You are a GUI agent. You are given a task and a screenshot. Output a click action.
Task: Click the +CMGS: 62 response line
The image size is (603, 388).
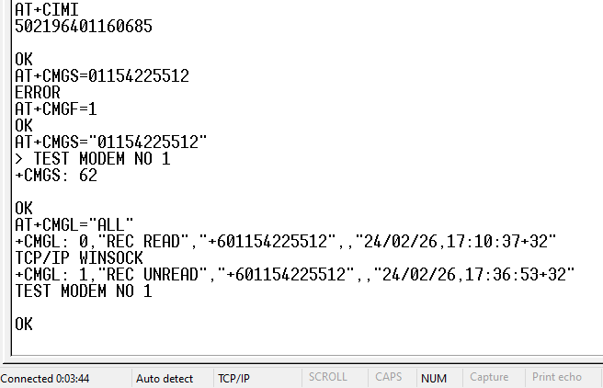point(56,175)
